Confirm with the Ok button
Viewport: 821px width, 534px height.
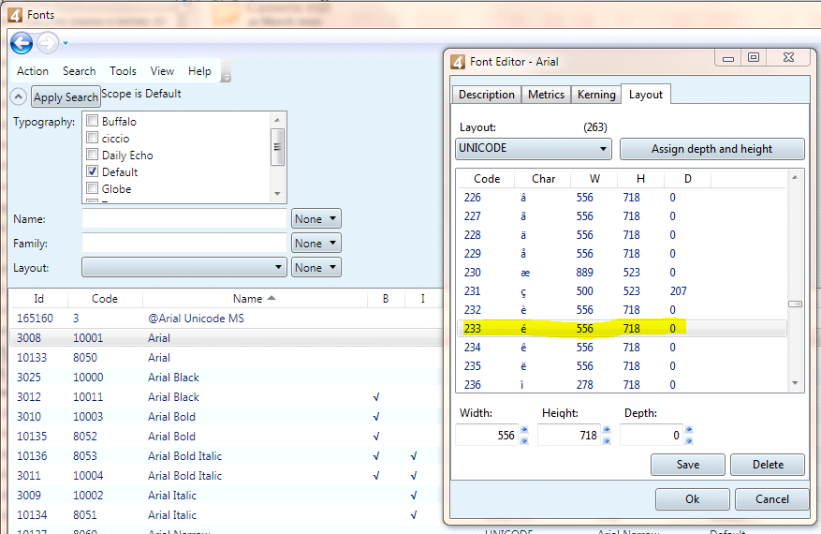pyautogui.click(x=692, y=499)
